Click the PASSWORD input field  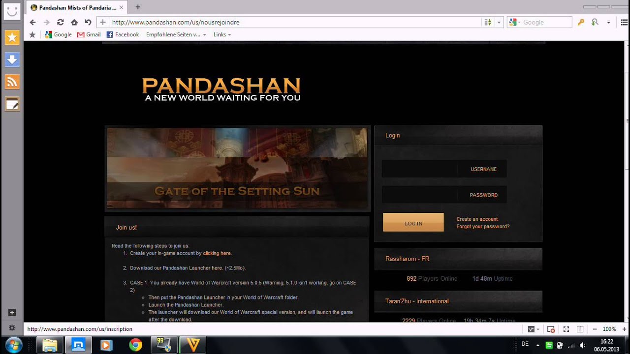(x=444, y=195)
